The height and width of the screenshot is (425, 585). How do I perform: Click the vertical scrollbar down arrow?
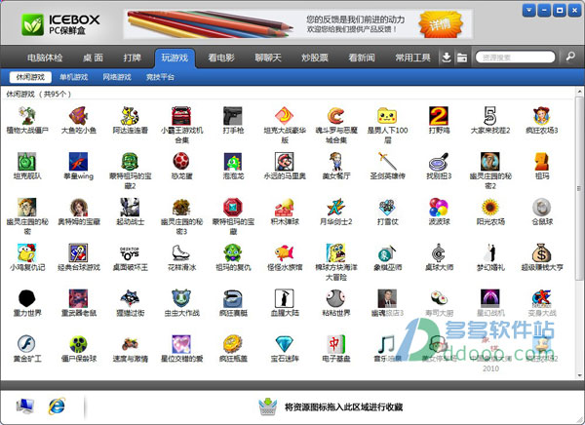click(x=580, y=375)
